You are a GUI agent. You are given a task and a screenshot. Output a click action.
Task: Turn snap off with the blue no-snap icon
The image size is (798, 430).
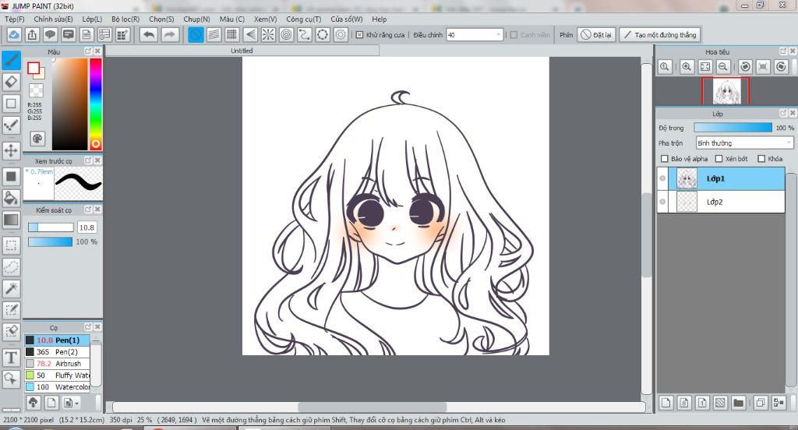coord(196,34)
